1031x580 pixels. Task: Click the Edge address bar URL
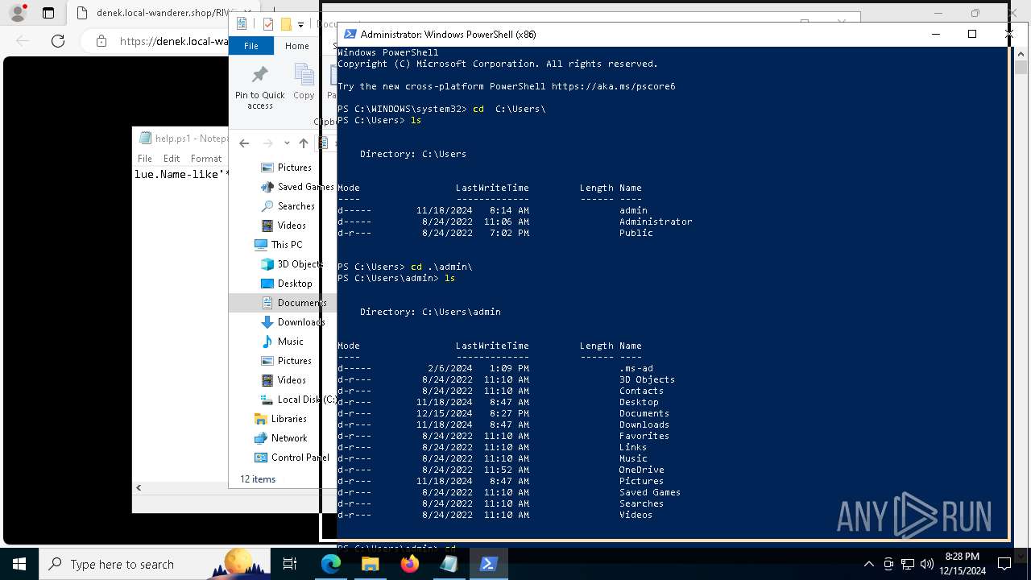click(173, 41)
